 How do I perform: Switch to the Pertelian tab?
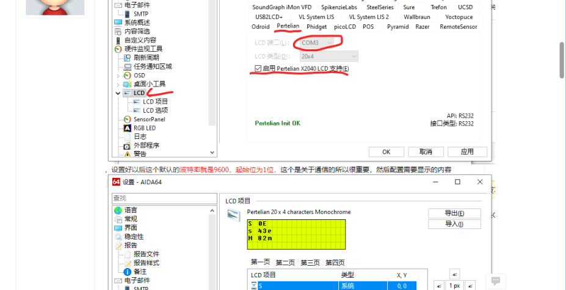click(288, 26)
